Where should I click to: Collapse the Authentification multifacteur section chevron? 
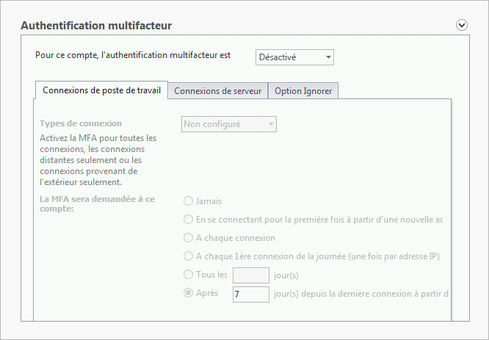(x=462, y=25)
